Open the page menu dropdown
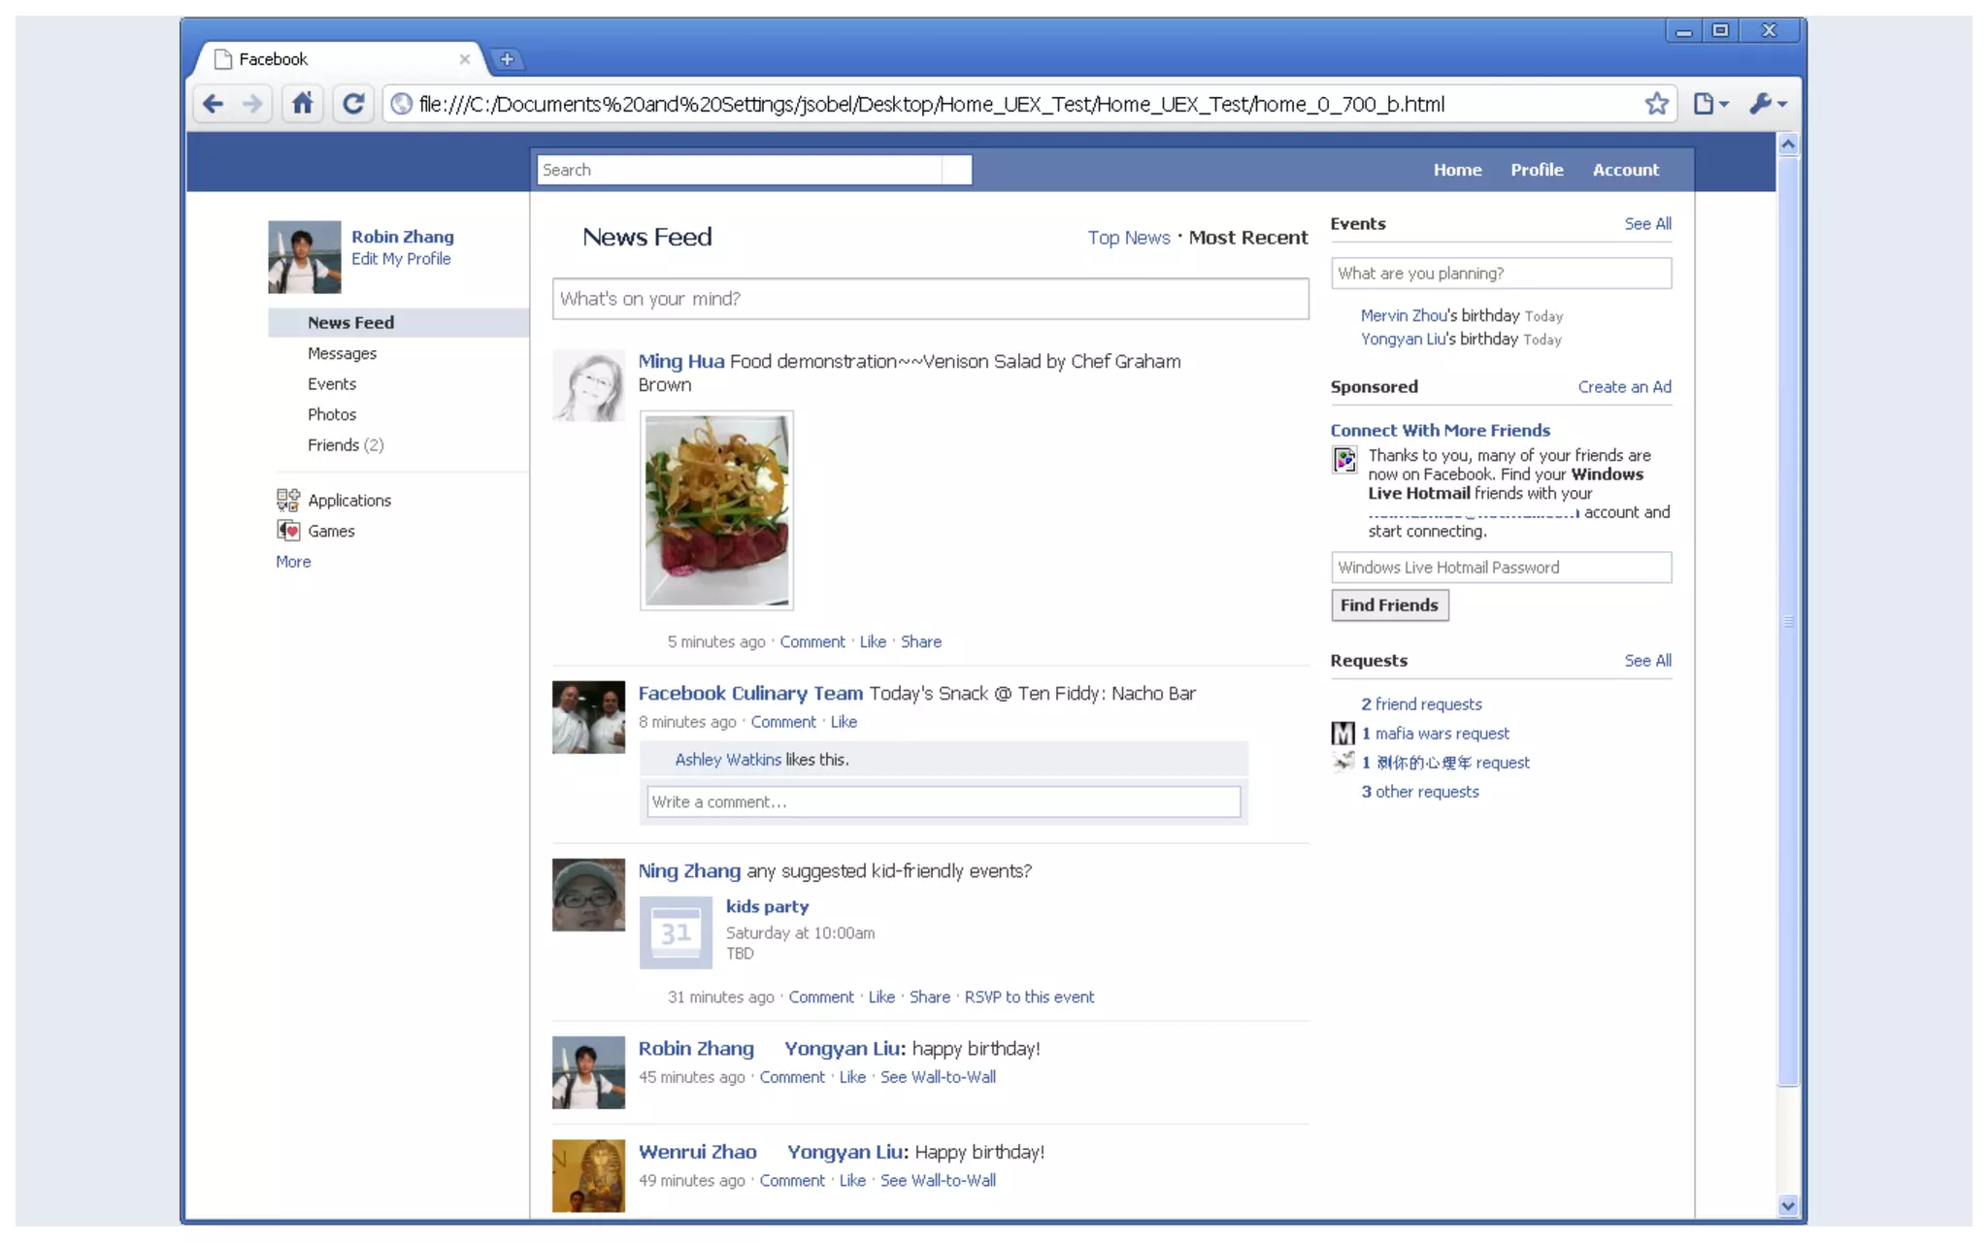The width and height of the screenshot is (1988, 1242). [1710, 104]
